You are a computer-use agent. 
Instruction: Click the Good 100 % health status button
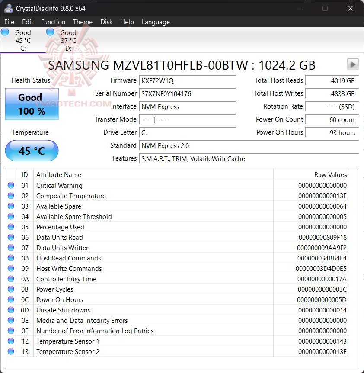click(32, 104)
